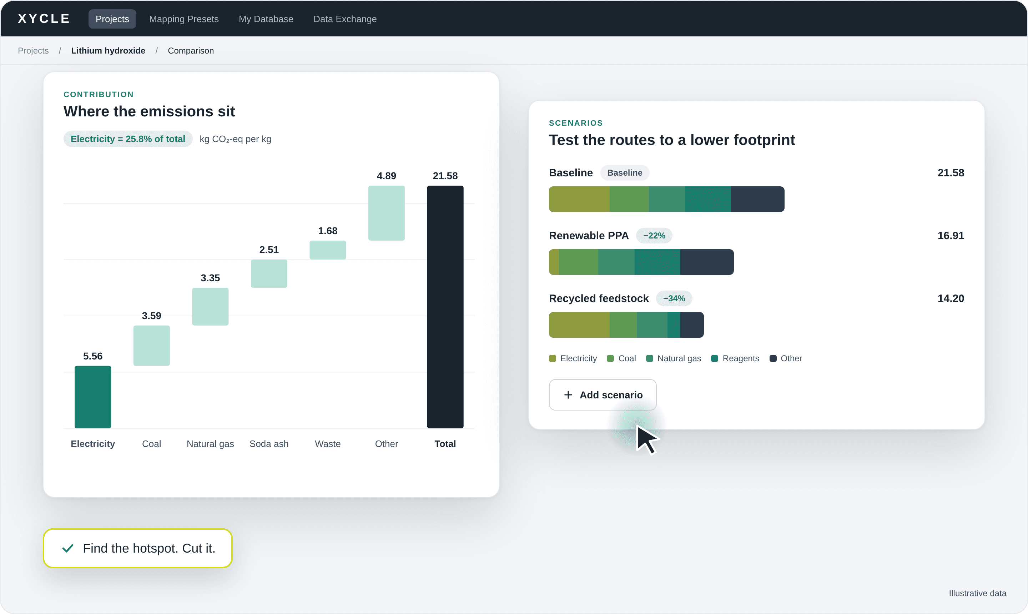Open the My Database tab
Screen dimensions: 1028x614
tap(266, 19)
